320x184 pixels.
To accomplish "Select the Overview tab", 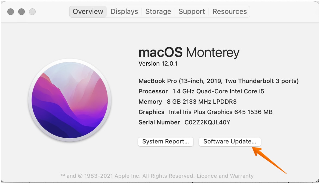I will (x=88, y=11).
